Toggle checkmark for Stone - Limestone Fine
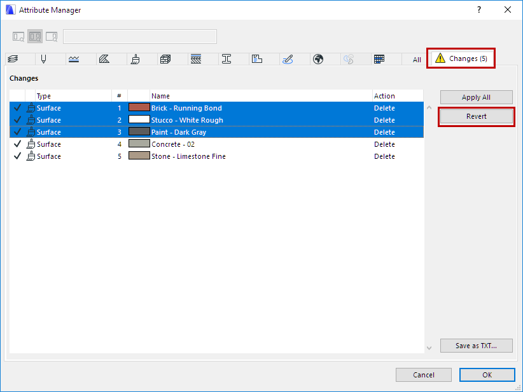The image size is (523, 392). coord(17,156)
